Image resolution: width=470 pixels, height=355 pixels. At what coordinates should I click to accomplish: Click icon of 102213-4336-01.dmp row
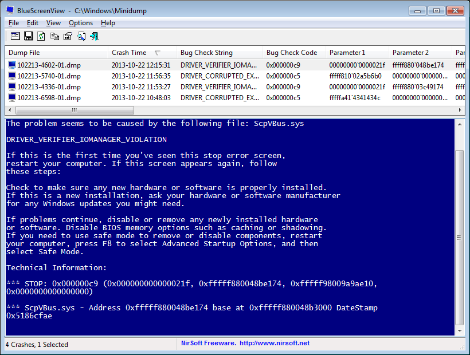[x=12, y=87]
